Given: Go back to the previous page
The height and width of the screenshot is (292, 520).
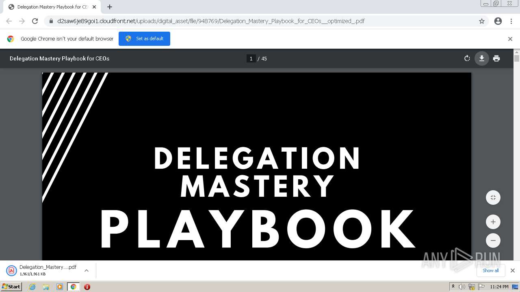Looking at the screenshot, I should 9,21.
